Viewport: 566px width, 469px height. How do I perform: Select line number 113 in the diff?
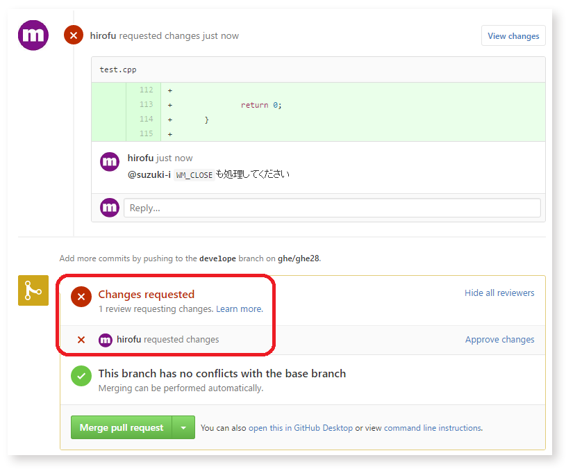click(146, 105)
